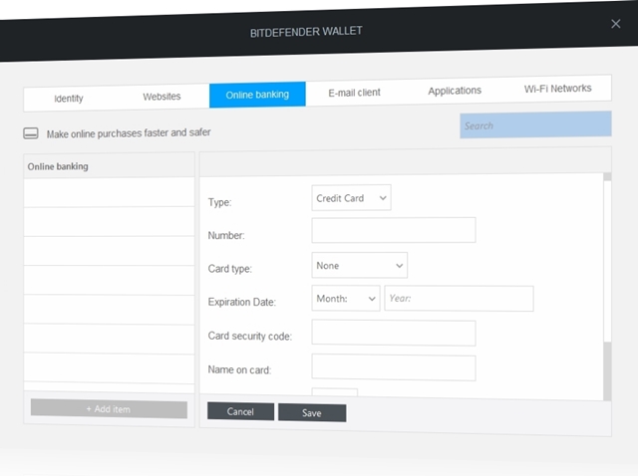Focus the Card security code field
638x476 pixels.
[394, 333]
